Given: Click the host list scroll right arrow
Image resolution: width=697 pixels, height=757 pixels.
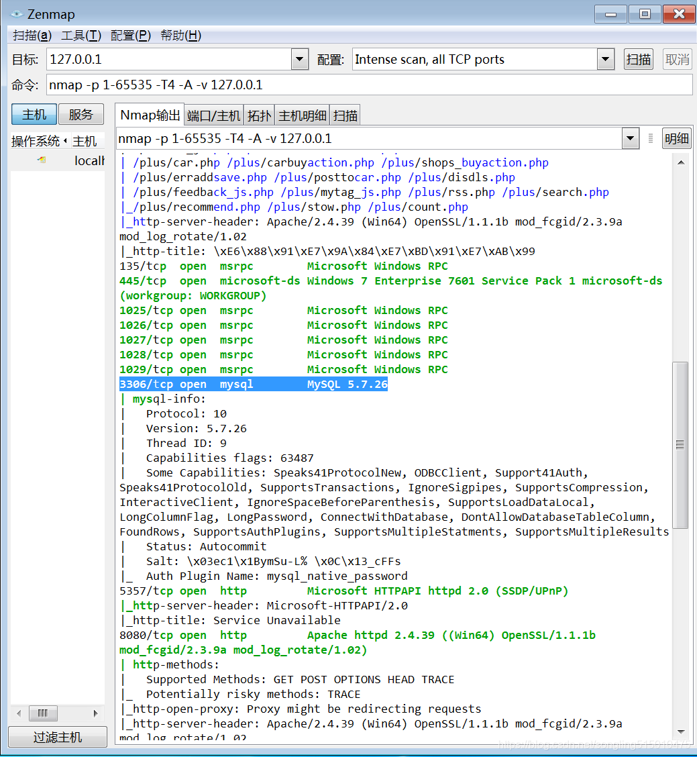Looking at the screenshot, I should (x=95, y=713).
